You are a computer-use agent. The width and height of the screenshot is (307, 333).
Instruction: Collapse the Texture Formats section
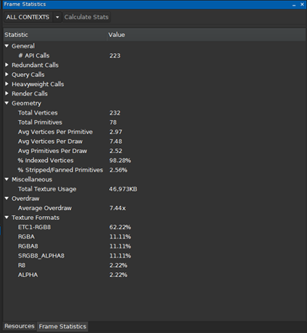[7, 218]
